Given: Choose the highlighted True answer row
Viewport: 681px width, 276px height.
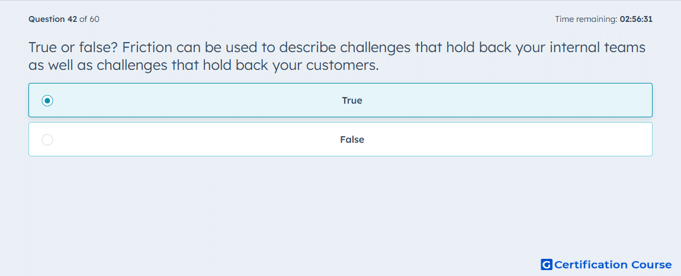Looking at the screenshot, I should 340,100.
